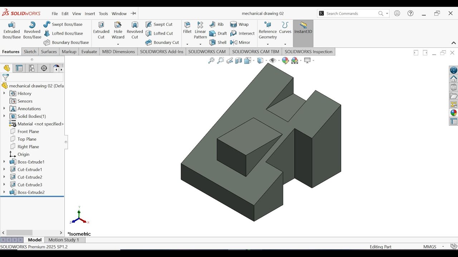Expand the Boss-Extrude2 feature
The image size is (458, 257).
point(4,192)
